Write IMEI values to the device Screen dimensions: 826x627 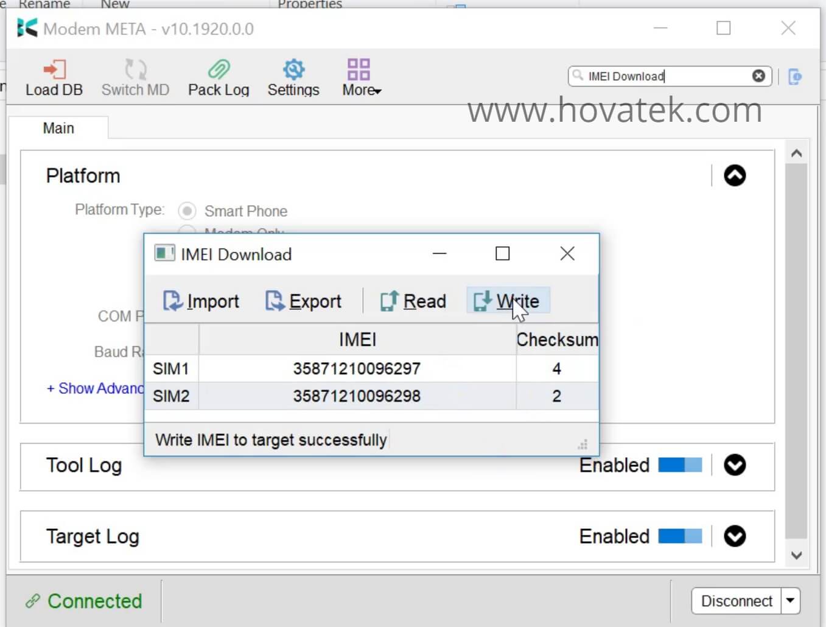pyautogui.click(x=508, y=300)
